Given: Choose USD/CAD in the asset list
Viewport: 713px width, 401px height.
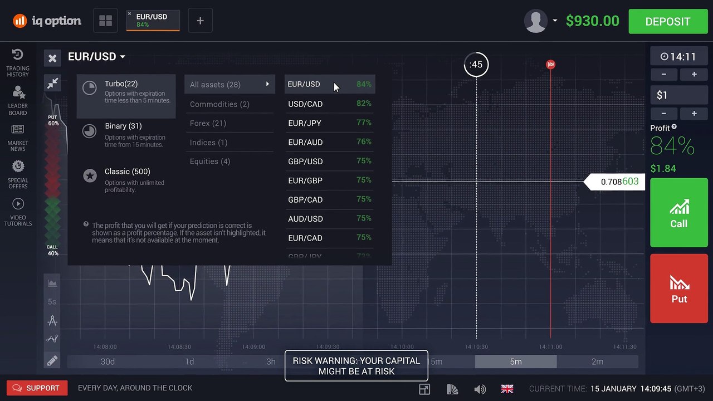Looking at the screenshot, I should tap(330, 104).
